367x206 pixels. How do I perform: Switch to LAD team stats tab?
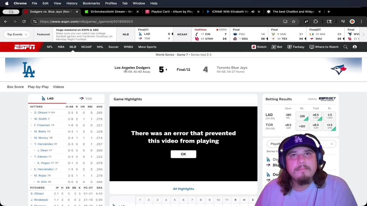point(47,98)
